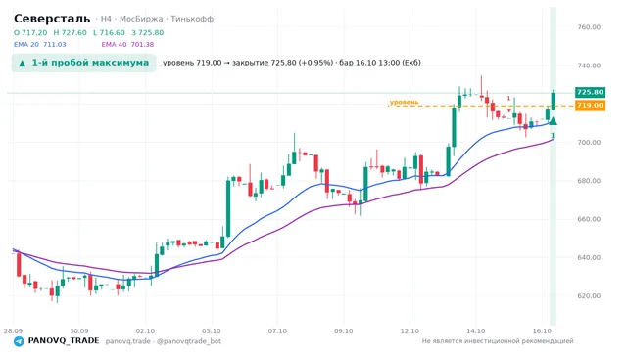The height and width of the screenshot is (352, 627).
Task: Select the orange 719.00 level price tag
Action: coord(590,106)
